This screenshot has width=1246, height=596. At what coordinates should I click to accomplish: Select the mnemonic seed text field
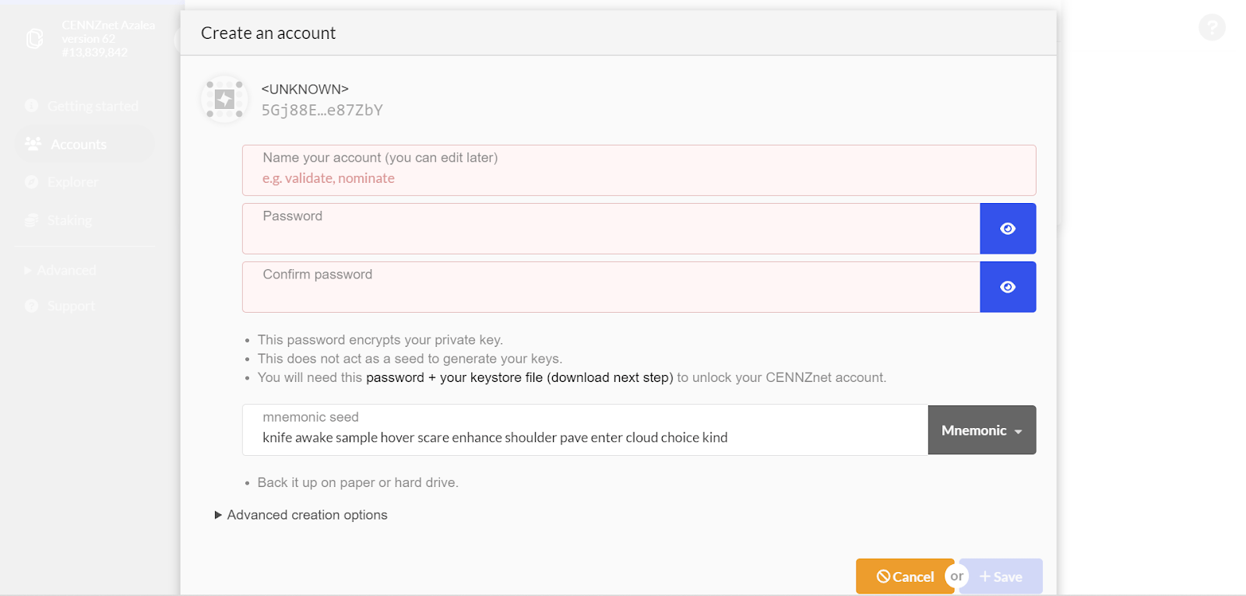584,437
